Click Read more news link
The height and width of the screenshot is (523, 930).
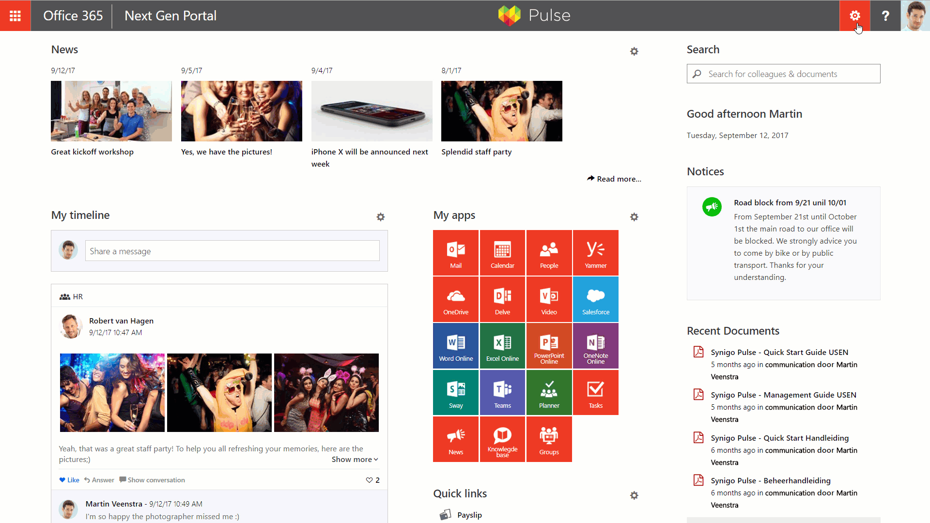click(x=614, y=179)
